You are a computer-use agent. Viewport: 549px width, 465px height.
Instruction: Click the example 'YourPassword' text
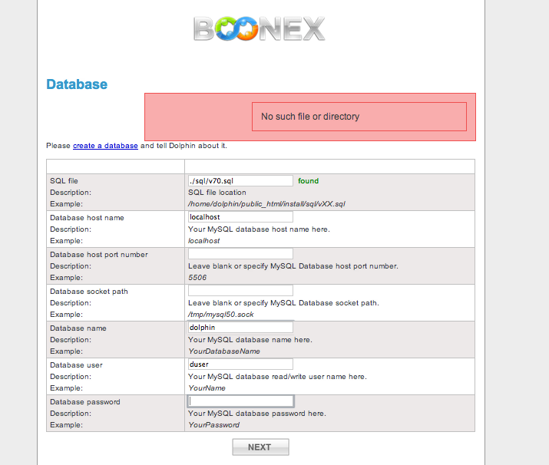click(213, 425)
